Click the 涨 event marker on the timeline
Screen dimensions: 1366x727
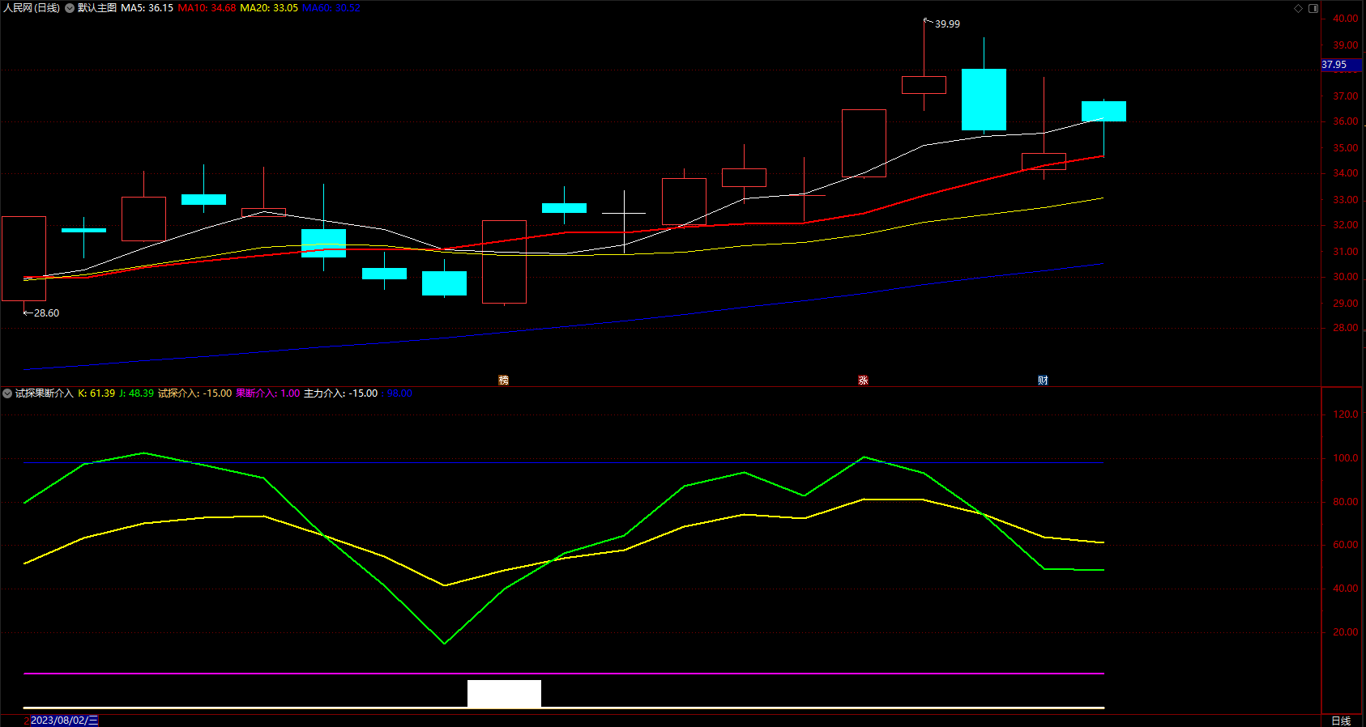[x=863, y=380]
